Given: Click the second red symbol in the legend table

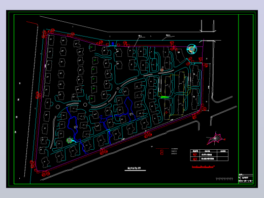Looking at the screenshot, I should (x=195, y=159).
